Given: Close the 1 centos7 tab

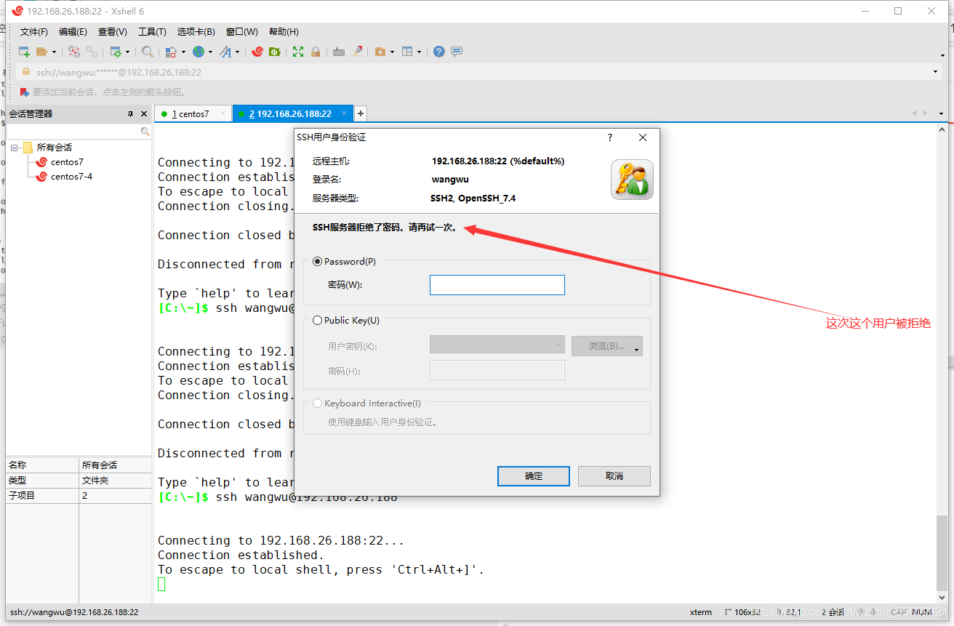Looking at the screenshot, I should pyautogui.click(x=223, y=113).
